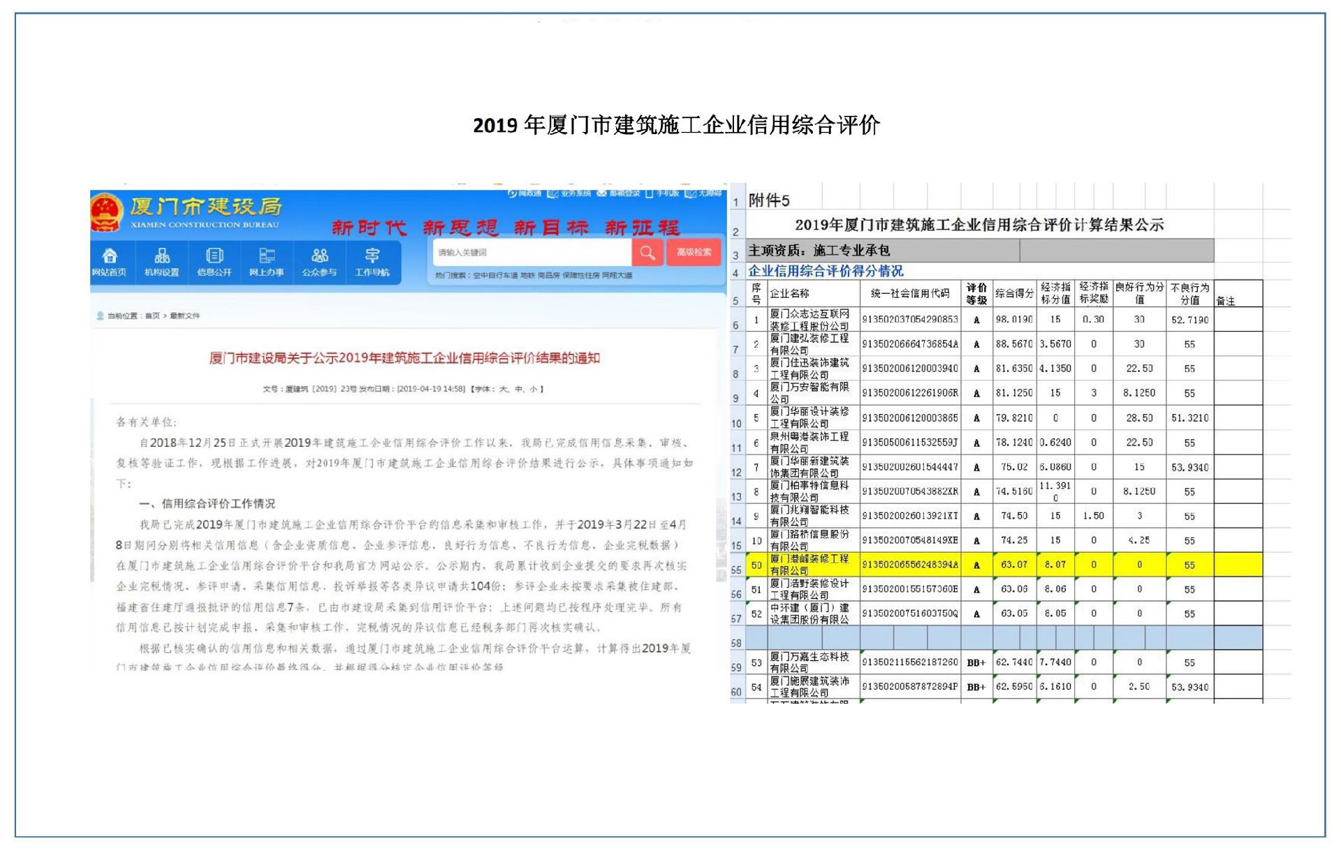Select score cell 88.5670

pyautogui.click(x=1014, y=344)
